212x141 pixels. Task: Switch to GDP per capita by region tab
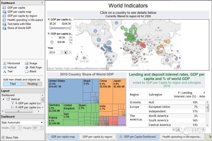pyautogui.click(x=98, y=137)
